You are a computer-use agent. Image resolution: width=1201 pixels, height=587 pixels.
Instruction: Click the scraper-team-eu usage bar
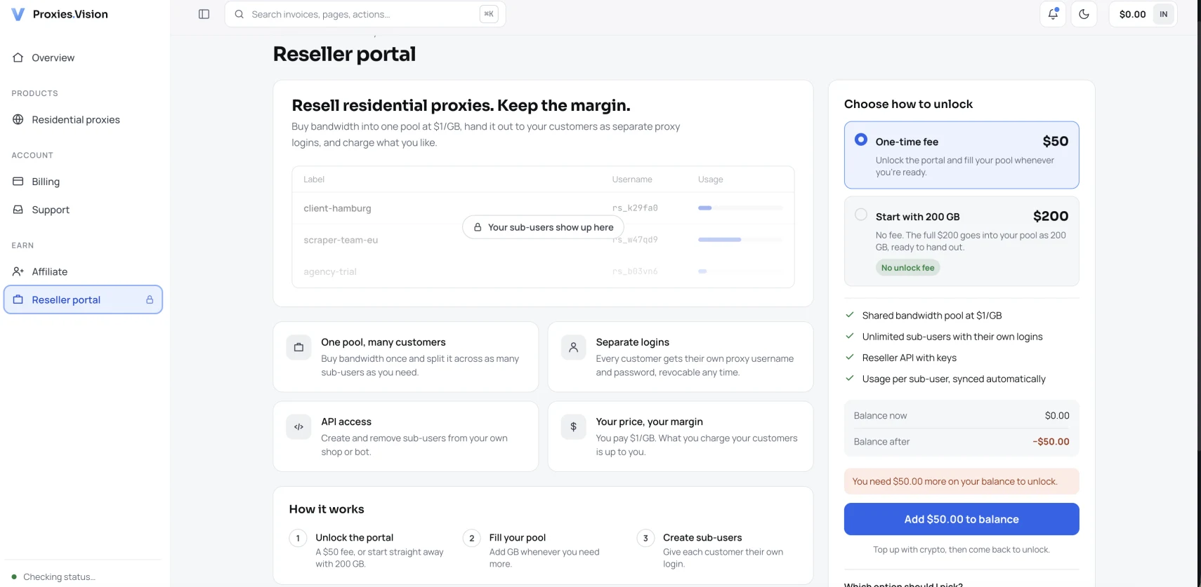[740, 240]
